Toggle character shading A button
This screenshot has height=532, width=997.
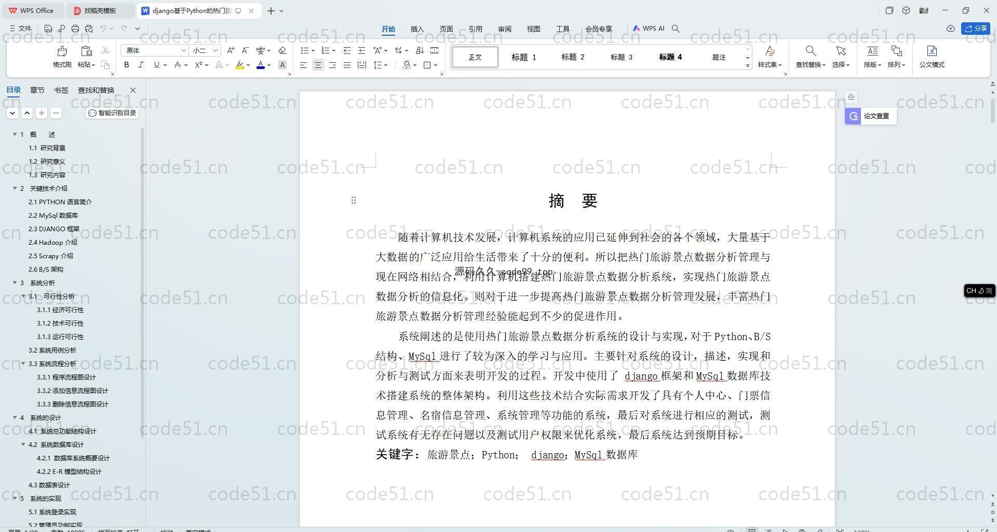coord(282,65)
